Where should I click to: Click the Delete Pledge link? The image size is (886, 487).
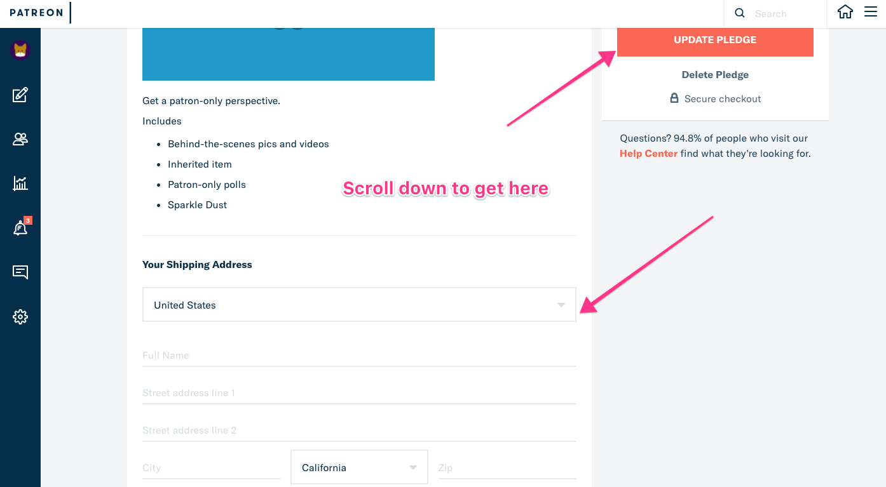(715, 75)
